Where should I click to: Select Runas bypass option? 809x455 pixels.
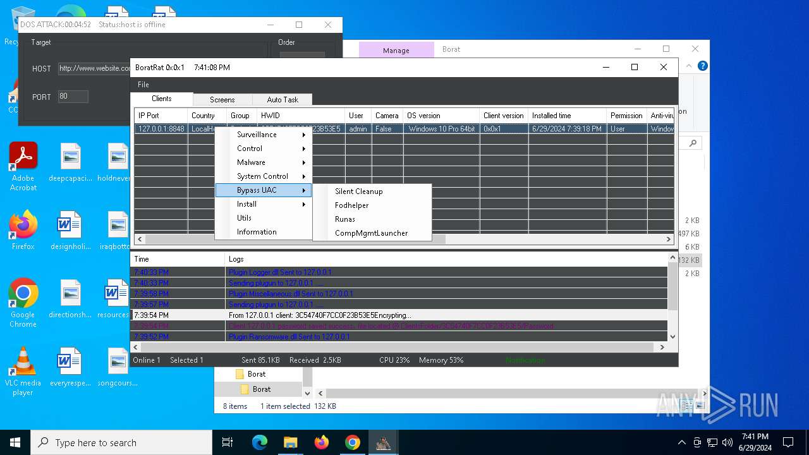pyautogui.click(x=372, y=219)
